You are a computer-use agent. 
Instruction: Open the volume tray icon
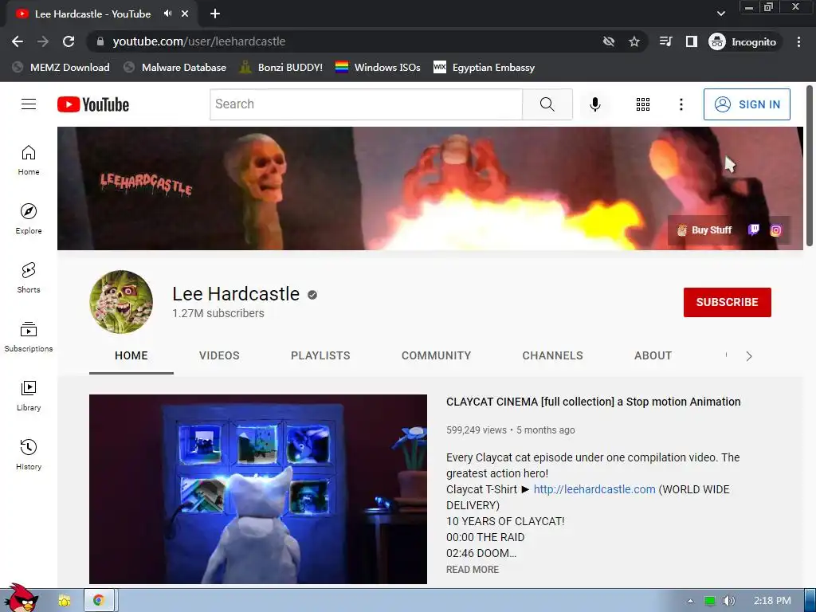728,601
